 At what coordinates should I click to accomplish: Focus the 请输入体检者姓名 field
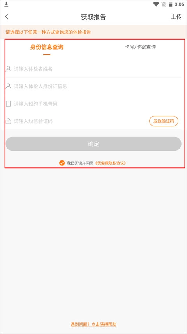pos(93,69)
